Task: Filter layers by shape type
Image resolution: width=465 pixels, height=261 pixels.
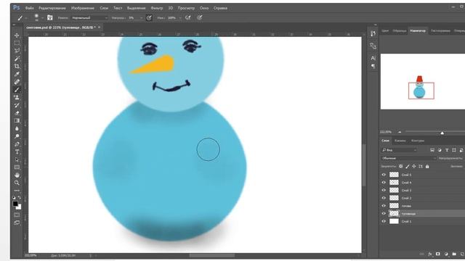Action: 454,150
